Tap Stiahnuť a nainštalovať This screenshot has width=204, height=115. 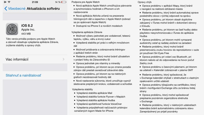click(23, 75)
